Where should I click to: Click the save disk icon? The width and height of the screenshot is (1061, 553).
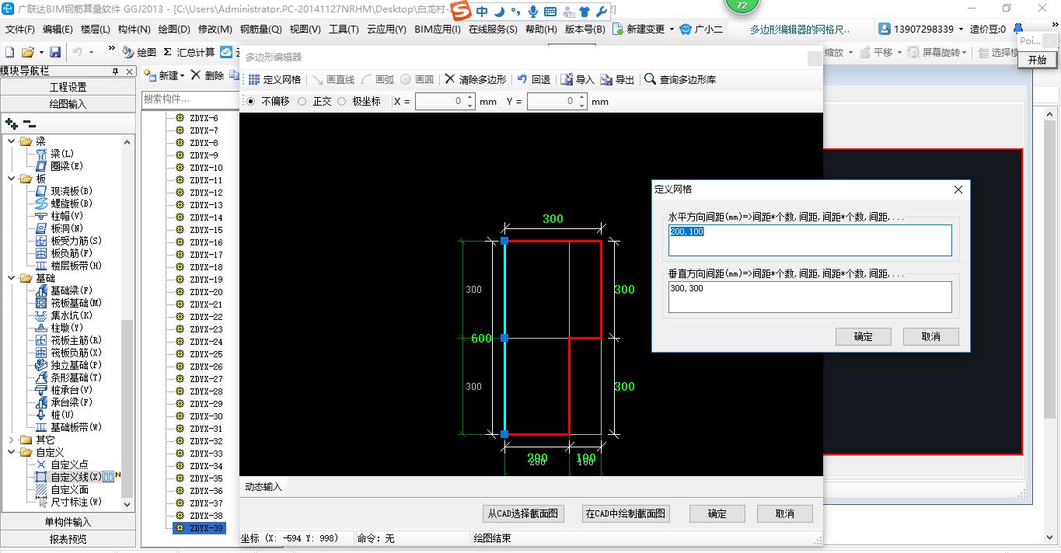click(55, 52)
